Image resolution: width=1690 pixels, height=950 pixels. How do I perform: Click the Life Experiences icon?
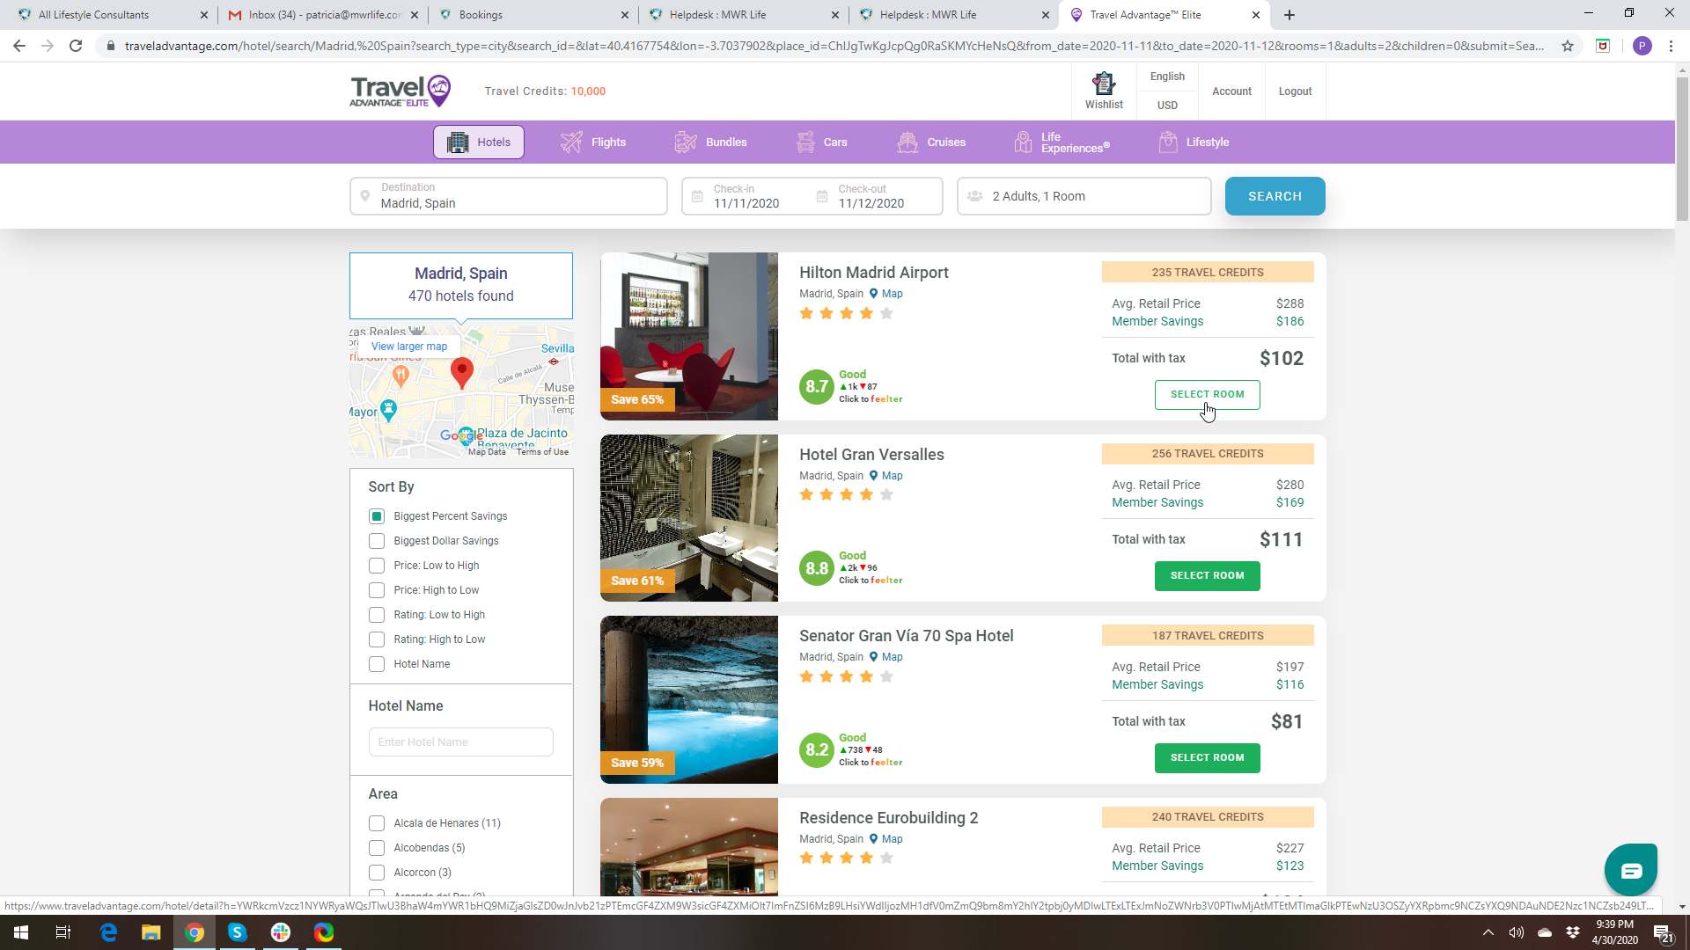(1023, 142)
